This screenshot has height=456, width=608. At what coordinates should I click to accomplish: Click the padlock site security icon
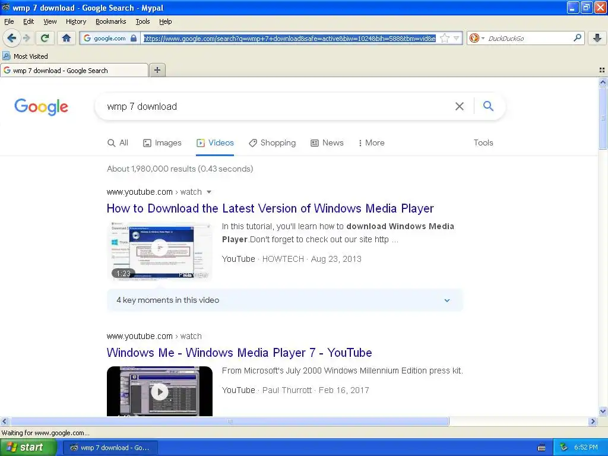coord(134,38)
